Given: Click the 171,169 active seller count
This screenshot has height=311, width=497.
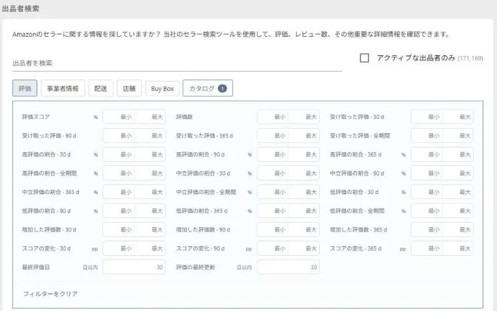Looking at the screenshot, I should click(470, 58).
